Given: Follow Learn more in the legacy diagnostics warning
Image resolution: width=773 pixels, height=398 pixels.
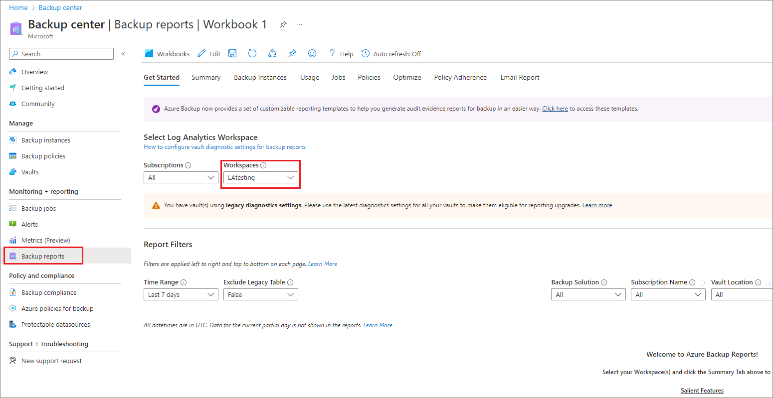Looking at the screenshot, I should click(597, 205).
